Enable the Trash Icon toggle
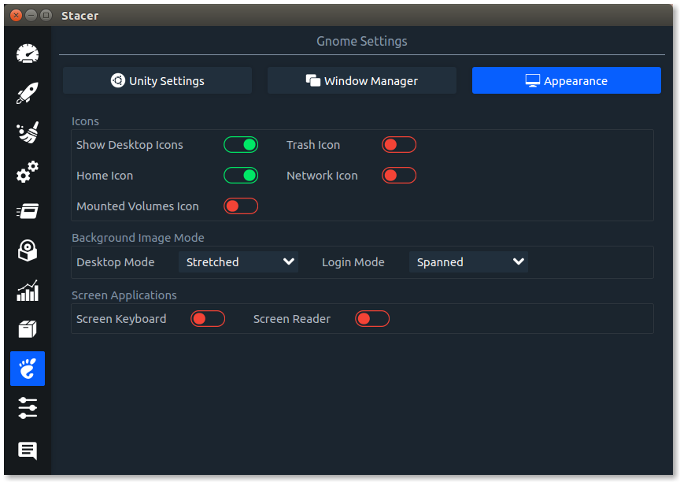 399,145
